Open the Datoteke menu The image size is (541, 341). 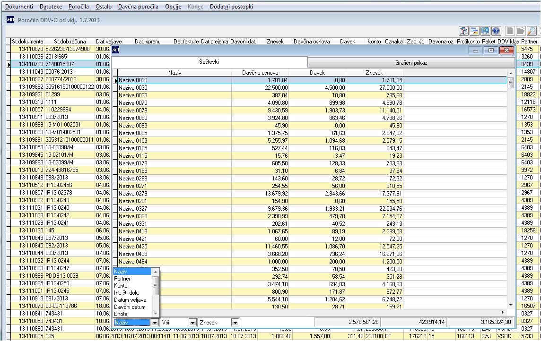pos(51,7)
